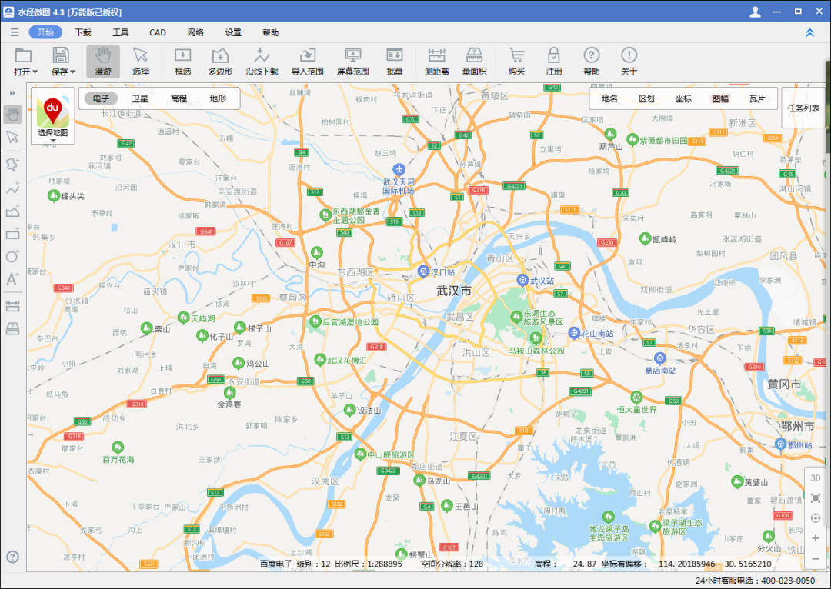The height and width of the screenshot is (589, 831).
Task: Click the 汉口站 station marker
Action: [x=423, y=271]
